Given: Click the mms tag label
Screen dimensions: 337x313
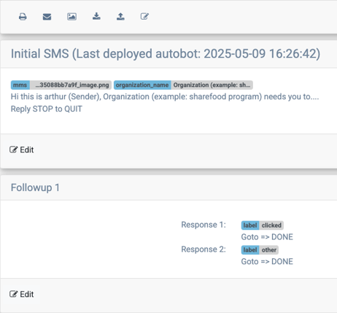Looking at the screenshot, I should click(x=20, y=85).
